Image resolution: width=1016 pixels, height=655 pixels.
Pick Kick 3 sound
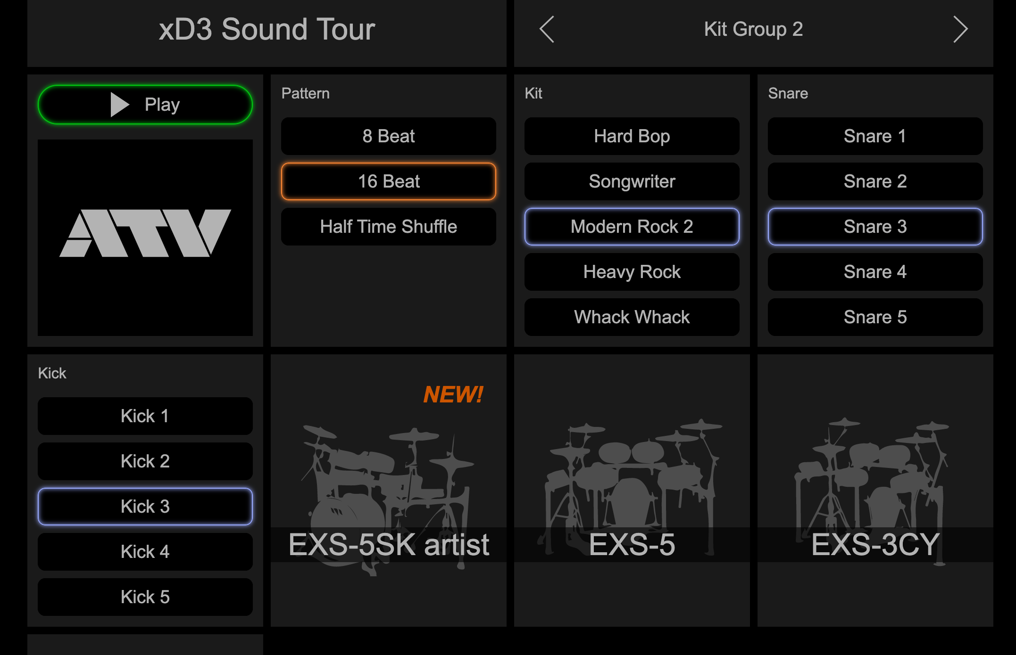(x=145, y=507)
